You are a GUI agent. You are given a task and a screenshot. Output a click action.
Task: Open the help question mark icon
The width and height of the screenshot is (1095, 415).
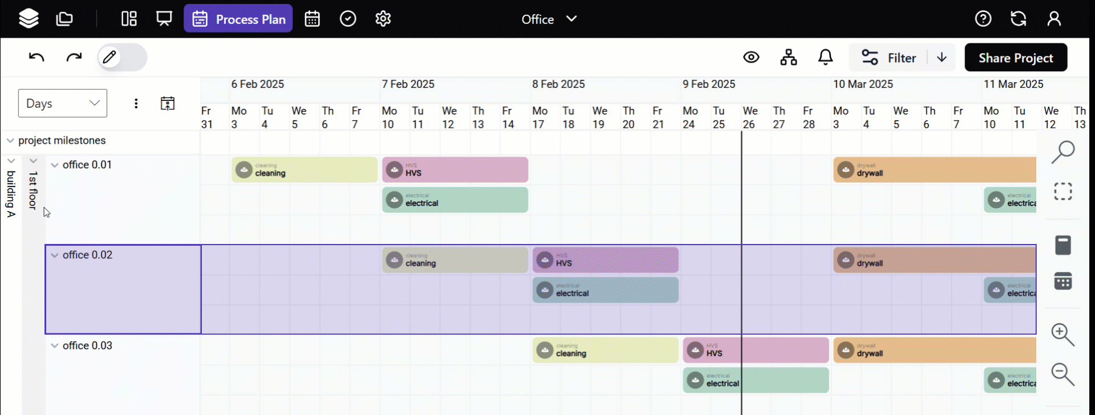pos(983,19)
